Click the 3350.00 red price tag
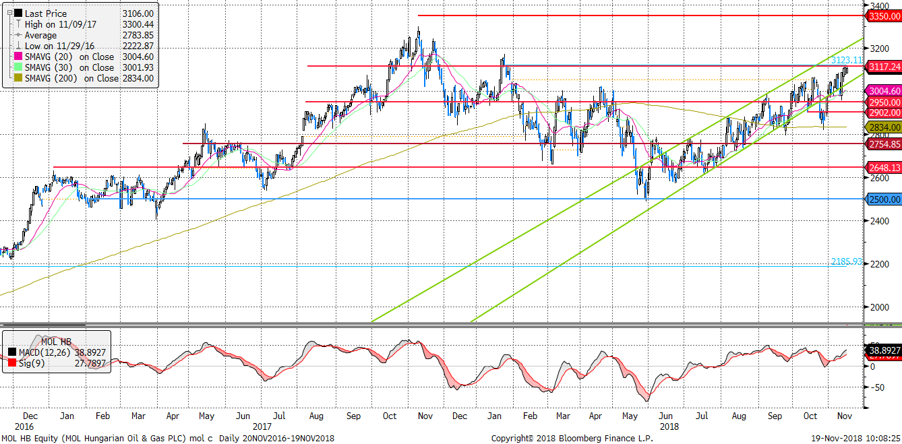The image size is (902, 444). pyautogui.click(x=884, y=15)
